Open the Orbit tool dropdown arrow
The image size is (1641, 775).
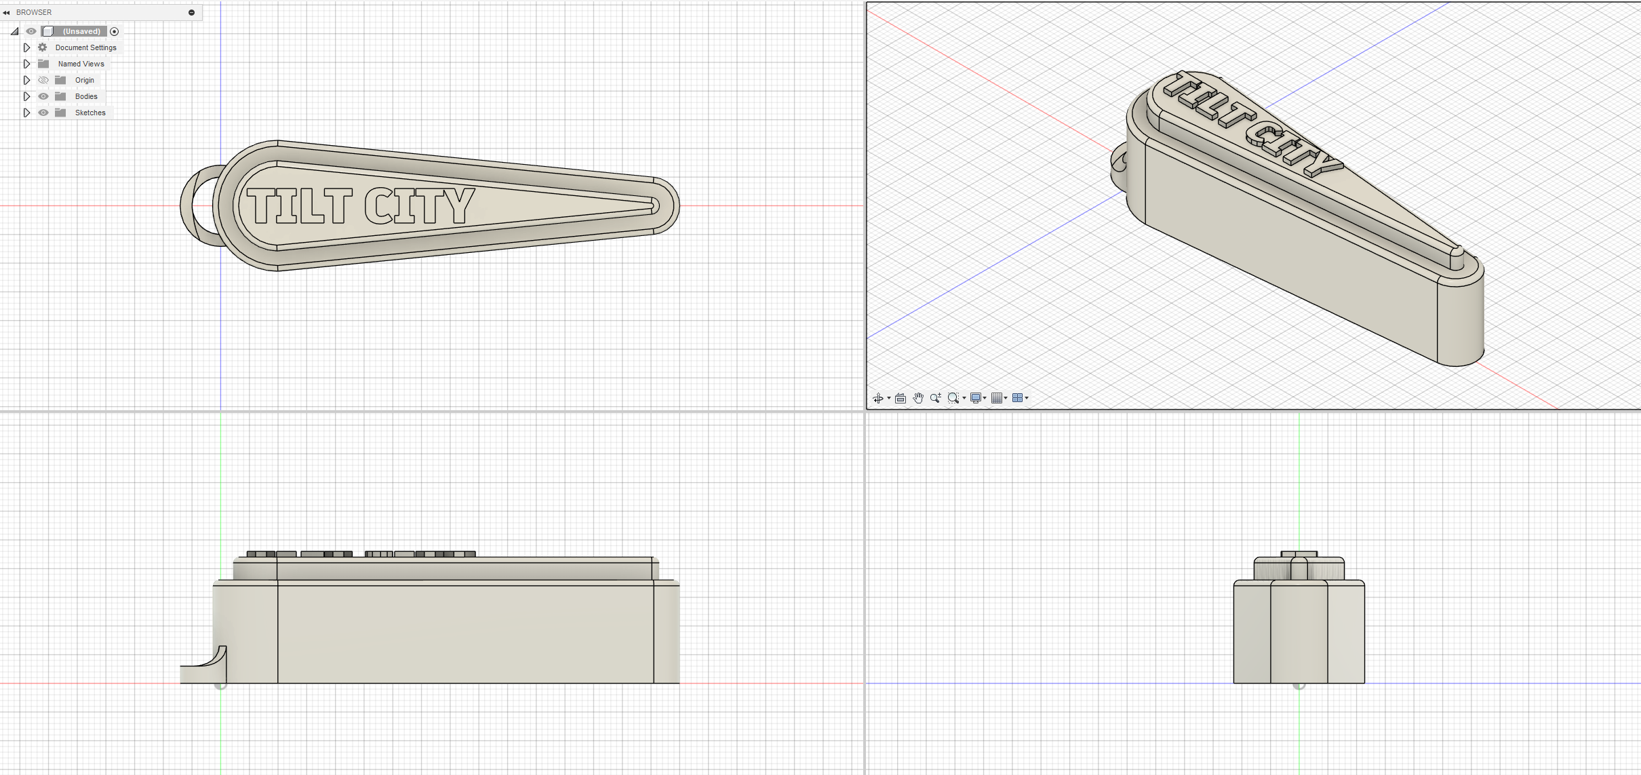point(889,398)
